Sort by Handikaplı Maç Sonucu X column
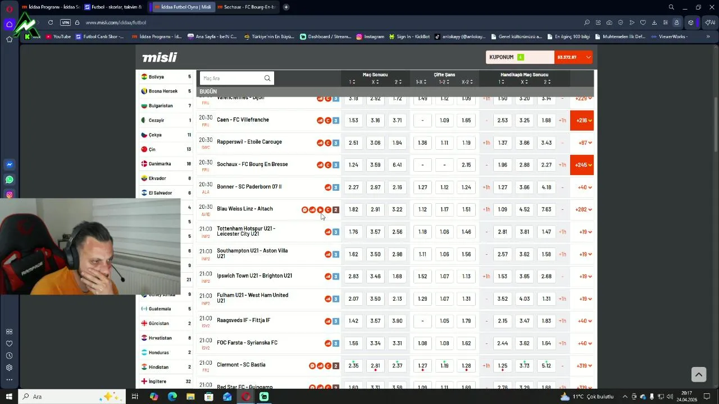Viewport: 719px width, 404px height. (525, 82)
